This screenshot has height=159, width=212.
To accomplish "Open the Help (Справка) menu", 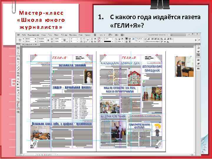I will coord(88,35).
